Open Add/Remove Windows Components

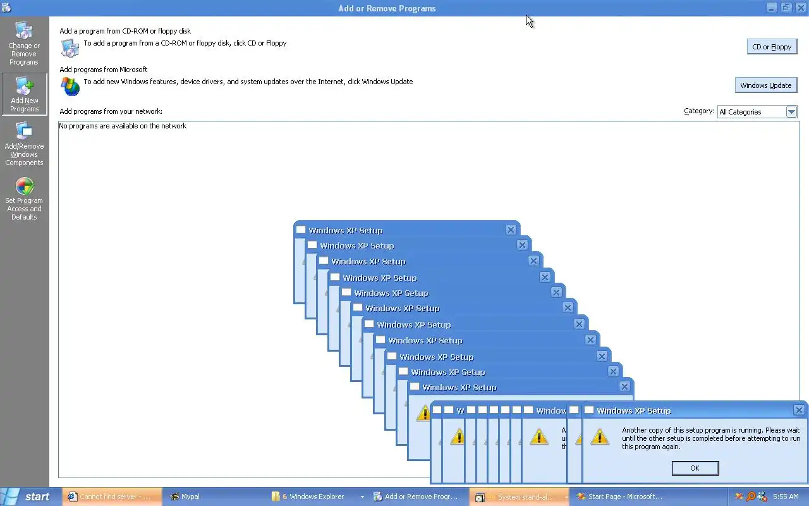[x=24, y=144]
